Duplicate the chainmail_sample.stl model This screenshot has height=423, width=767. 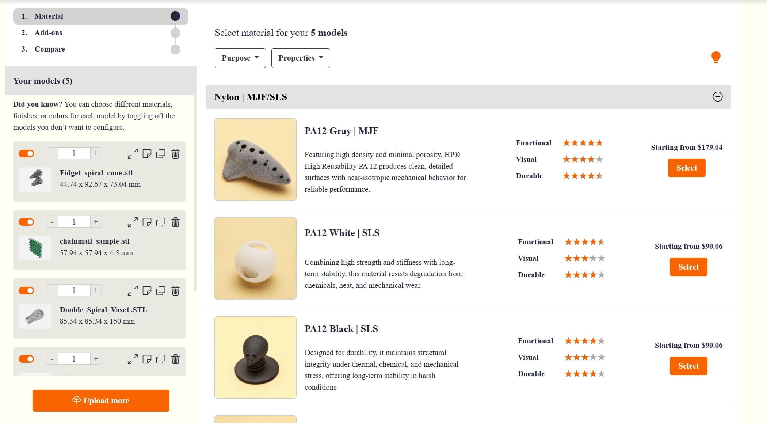click(x=161, y=222)
